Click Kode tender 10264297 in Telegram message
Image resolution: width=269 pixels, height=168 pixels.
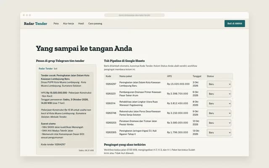pos(53,144)
